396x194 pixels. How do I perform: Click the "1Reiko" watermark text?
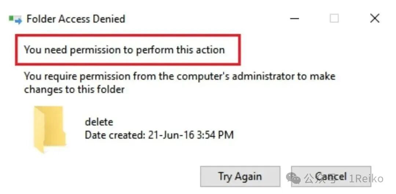(366, 179)
